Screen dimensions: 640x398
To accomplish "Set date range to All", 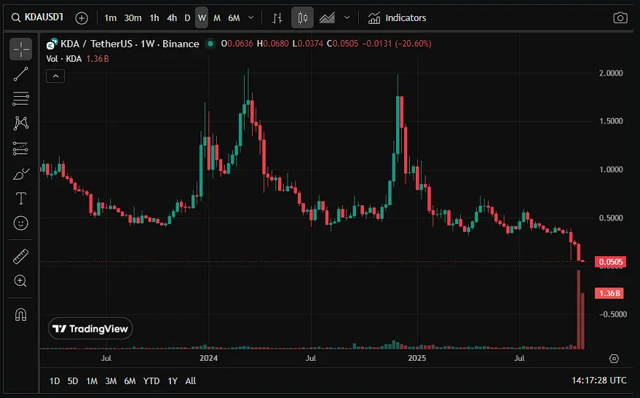I will click(x=191, y=381).
